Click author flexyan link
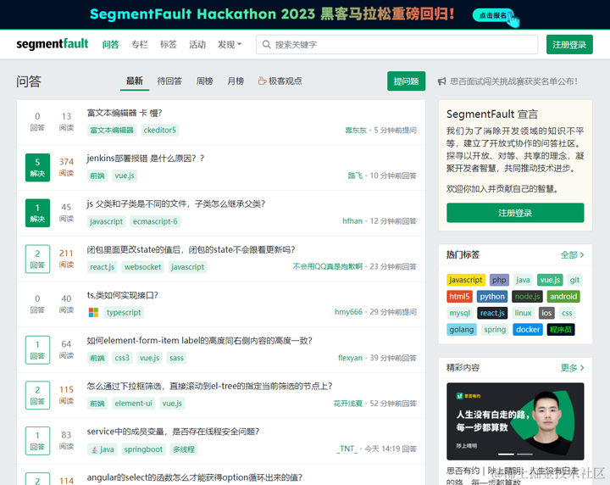The height and width of the screenshot is (485, 610). click(350, 358)
